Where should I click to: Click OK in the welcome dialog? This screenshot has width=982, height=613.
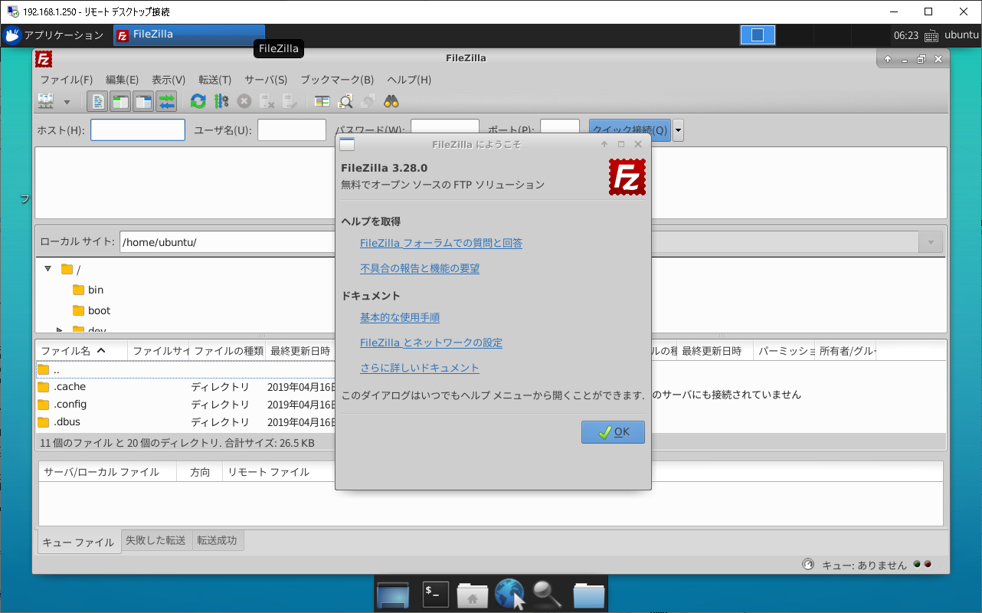[612, 431]
